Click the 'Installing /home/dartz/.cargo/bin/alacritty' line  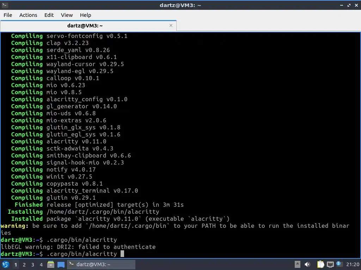[83, 212]
